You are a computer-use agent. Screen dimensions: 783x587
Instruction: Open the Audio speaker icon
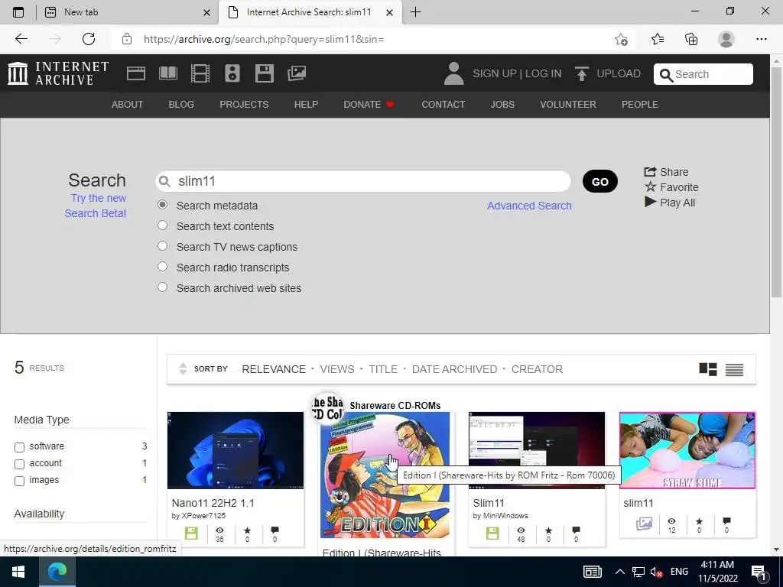[x=232, y=73]
